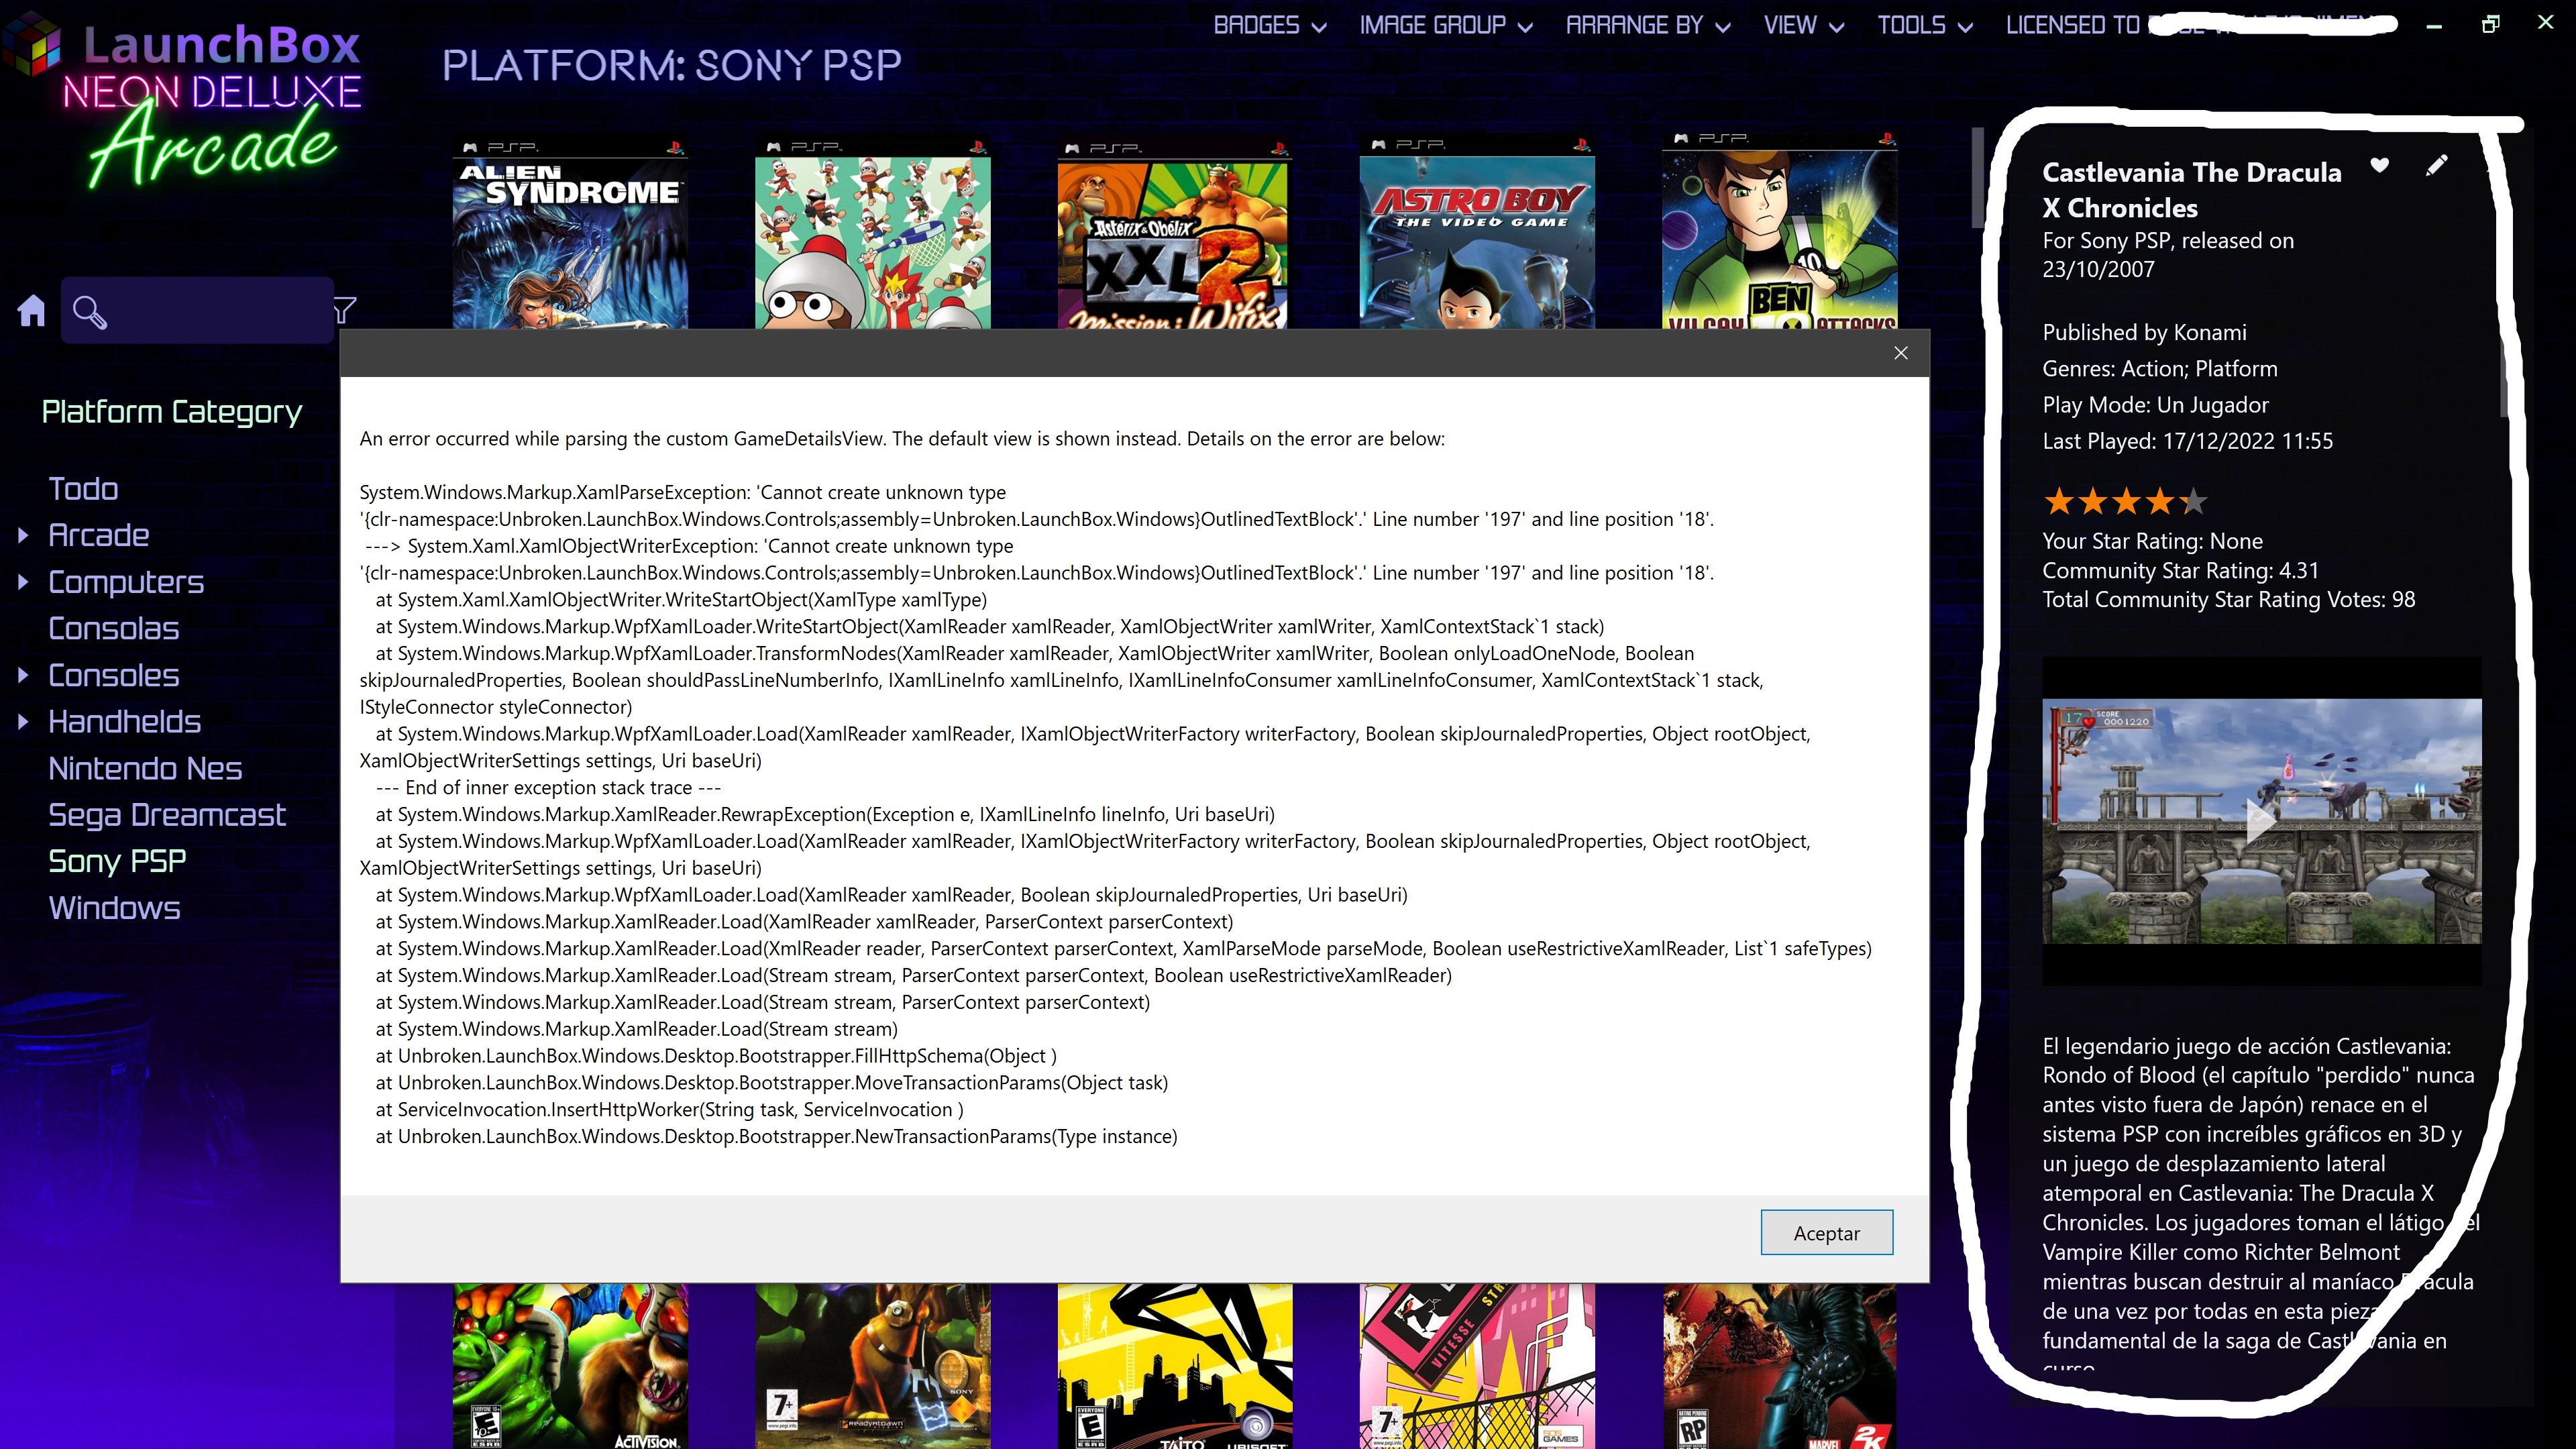Image resolution: width=2576 pixels, height=1449 pixels.
Task: Click 'Community Star Rating: 4.31' text
Action: (2180, 570)
